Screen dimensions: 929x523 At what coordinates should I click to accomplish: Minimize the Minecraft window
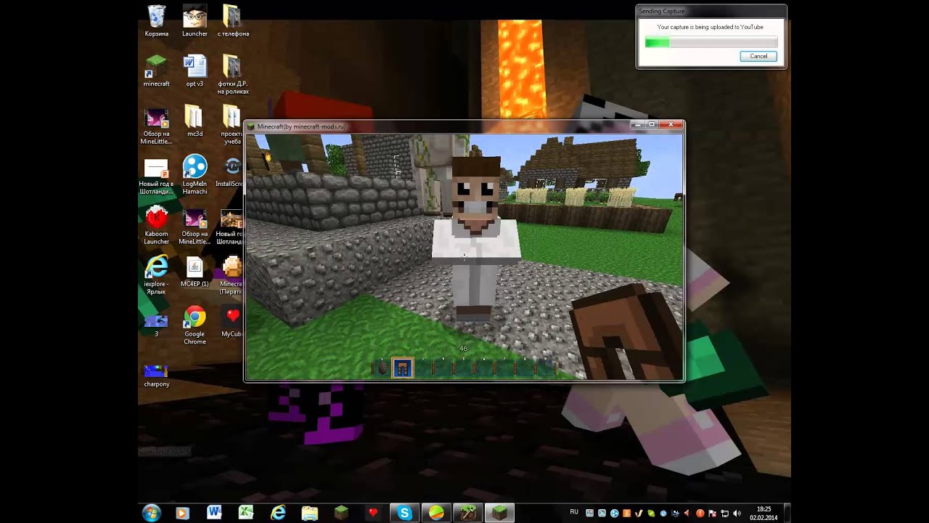coord(637,125)
